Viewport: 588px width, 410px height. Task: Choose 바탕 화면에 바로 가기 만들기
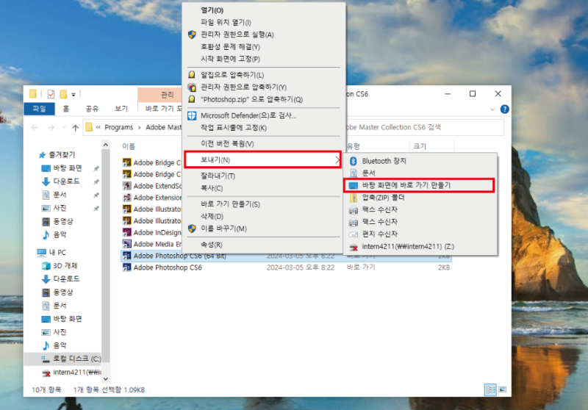click(x=419, y=185)
